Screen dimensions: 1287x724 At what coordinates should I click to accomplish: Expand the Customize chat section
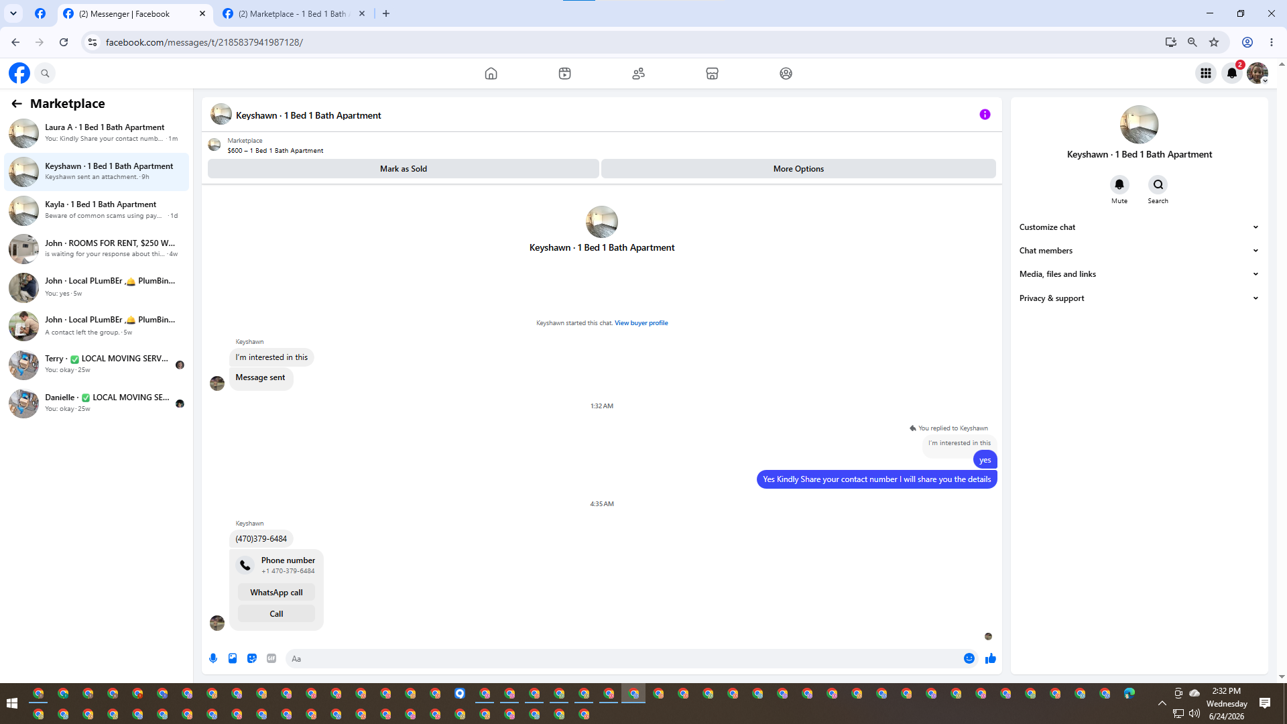point(1139,227)
